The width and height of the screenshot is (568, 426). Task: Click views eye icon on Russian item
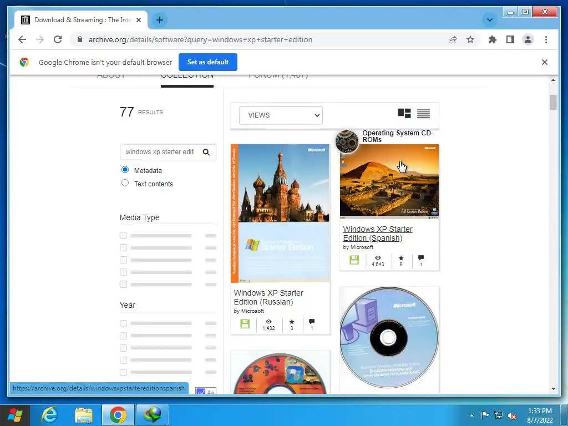pyautogui.click(x=268, y=322)
